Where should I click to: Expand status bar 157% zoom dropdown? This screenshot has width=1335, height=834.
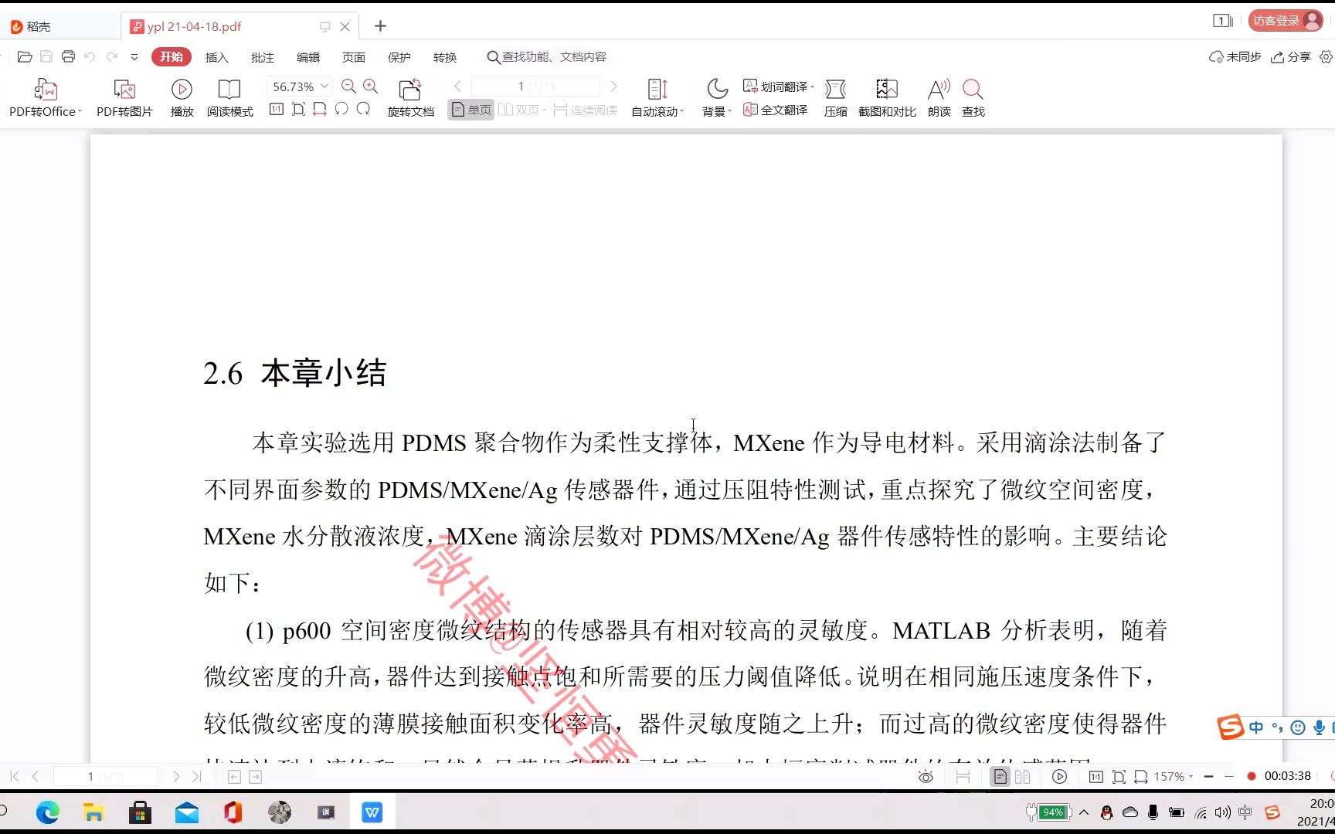click(1191, 777)
